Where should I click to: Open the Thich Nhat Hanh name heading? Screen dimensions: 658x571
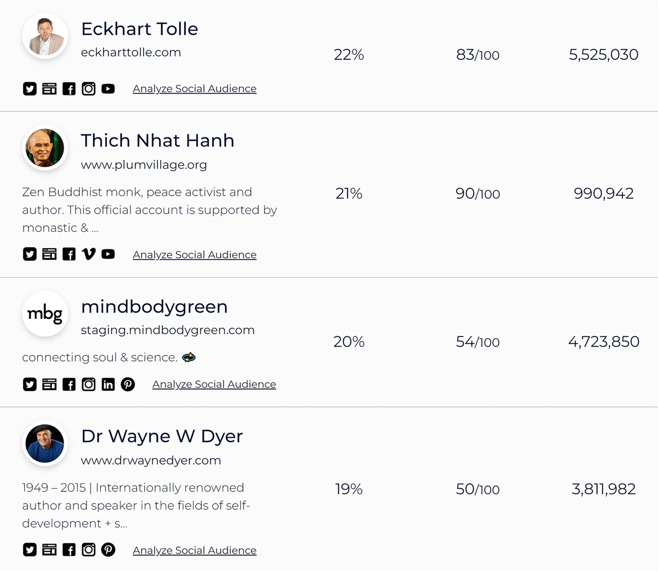click(158, 141)
